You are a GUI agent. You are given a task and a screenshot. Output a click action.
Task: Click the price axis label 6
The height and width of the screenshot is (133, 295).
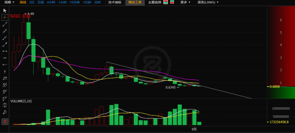click(x=281, y=20)
